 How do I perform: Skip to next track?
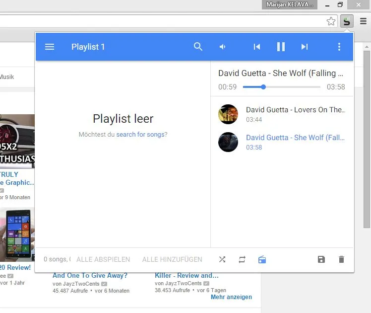tap(305, 47)
